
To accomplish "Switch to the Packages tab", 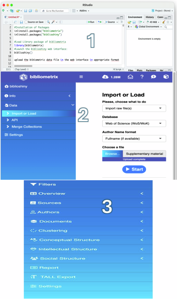I will pos(151,70).
